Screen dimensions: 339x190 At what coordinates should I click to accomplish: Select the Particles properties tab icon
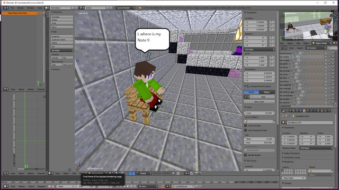point(326,111)
